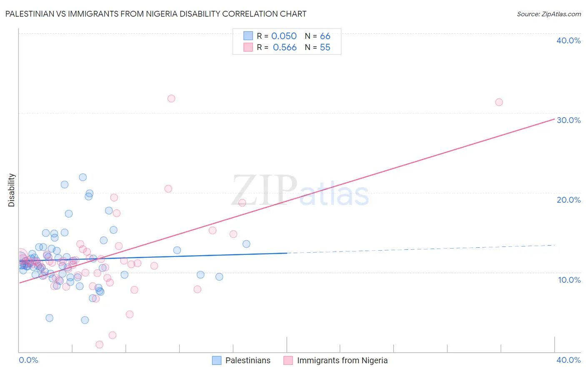
Task: Click the blue Palestinians legend swatch
Action: [x=217, y=360]
